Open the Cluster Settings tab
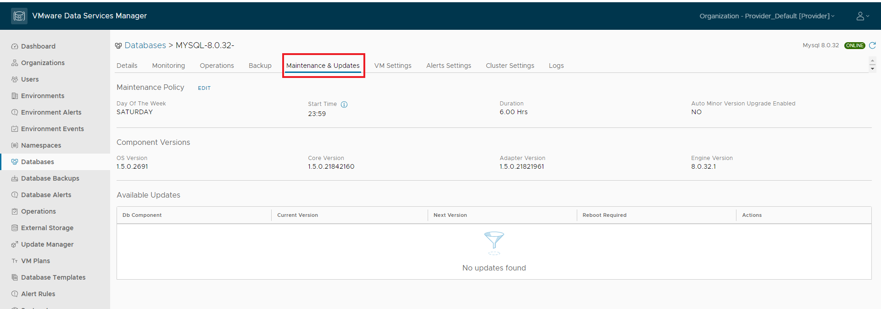The image size is (881, 309). (510, 66)
